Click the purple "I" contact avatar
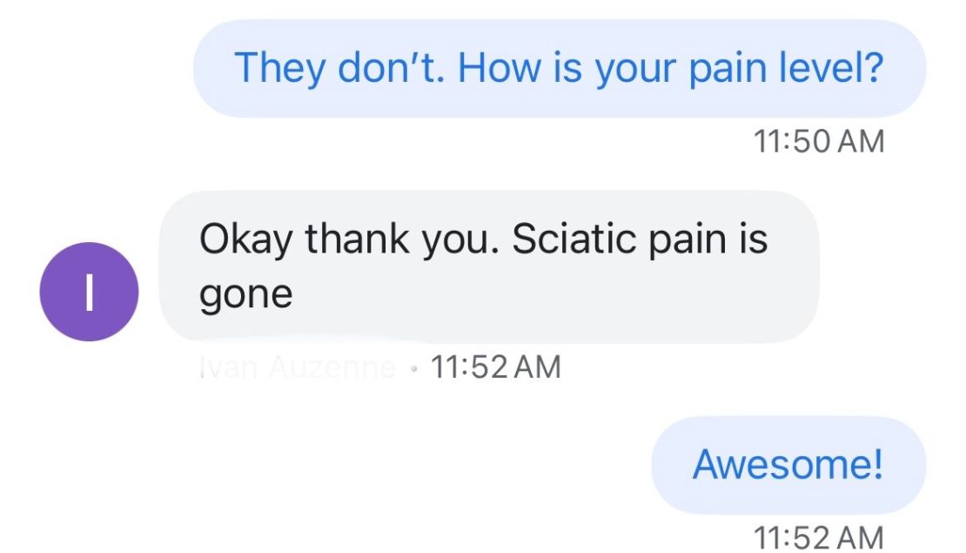The height and width of the screenshot is (553, 966). 89,292
